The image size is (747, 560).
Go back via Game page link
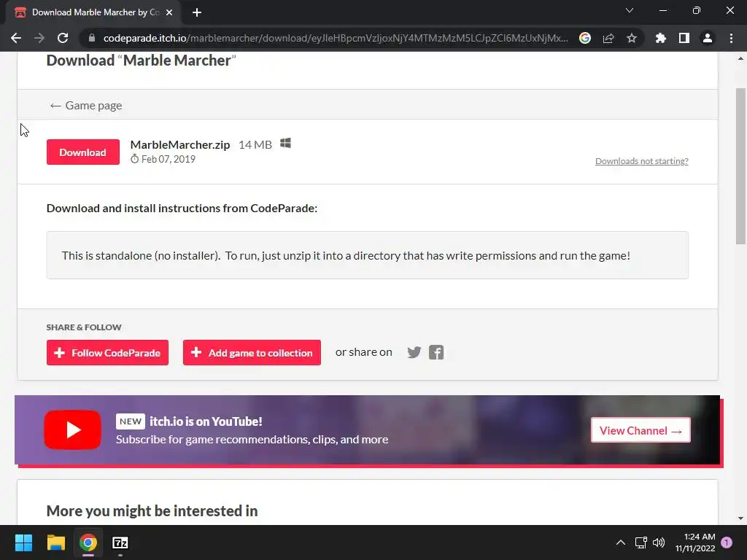click(x=86, y=105)
